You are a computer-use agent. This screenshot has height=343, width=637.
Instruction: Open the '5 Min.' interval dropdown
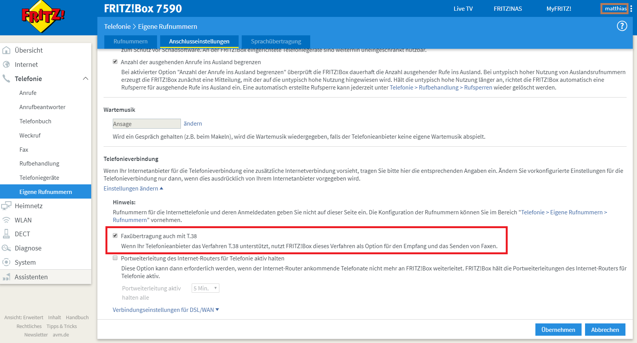point(206,288)
